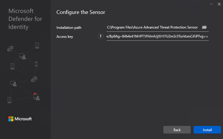Click the "Configure the Sensor" heading
The height and width of the screenshot is (139, 223).
81,12
